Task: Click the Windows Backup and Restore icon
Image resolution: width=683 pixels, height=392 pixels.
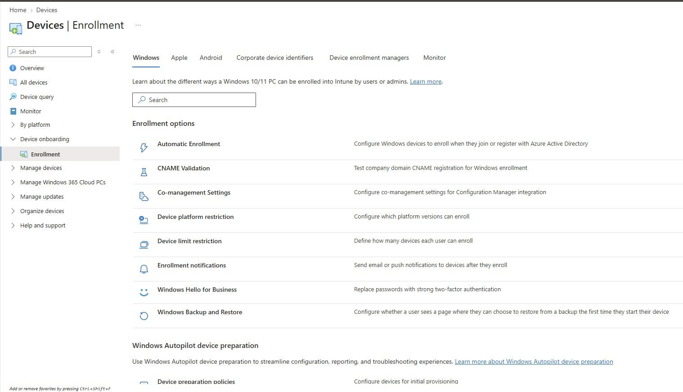Action: [x=144, y=316]
